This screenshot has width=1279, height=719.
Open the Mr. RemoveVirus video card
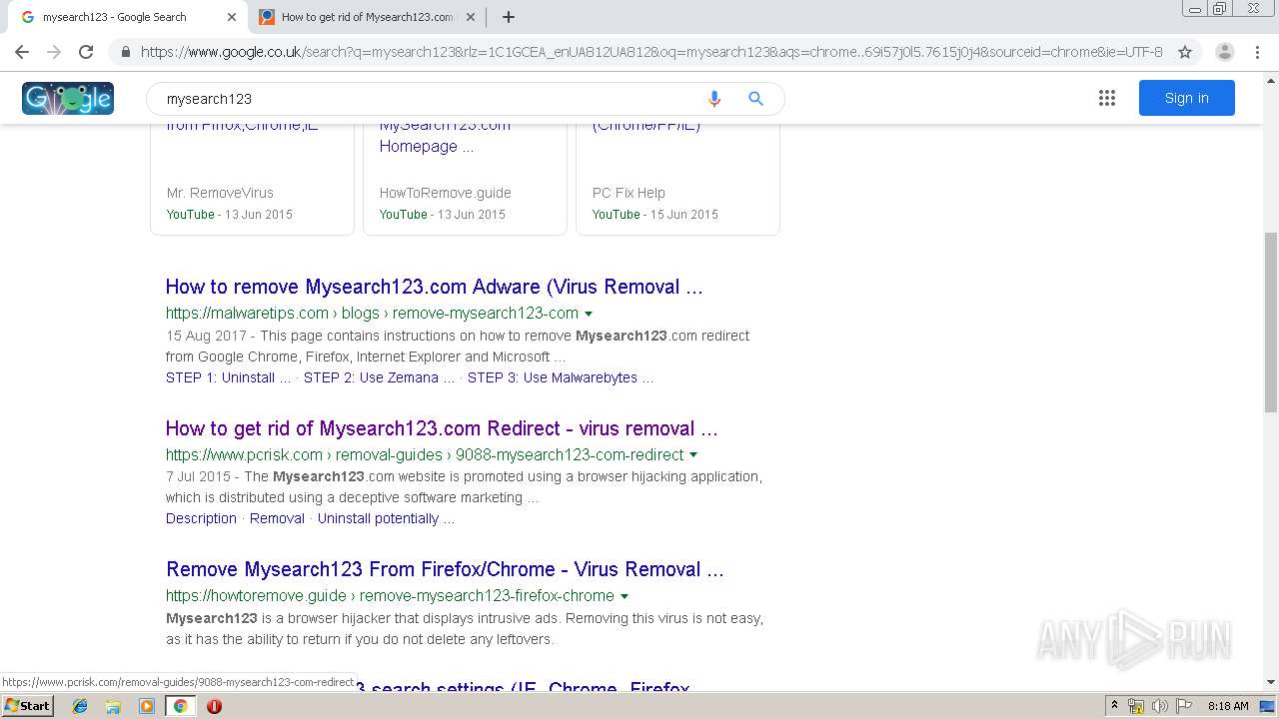pos(252,180)
